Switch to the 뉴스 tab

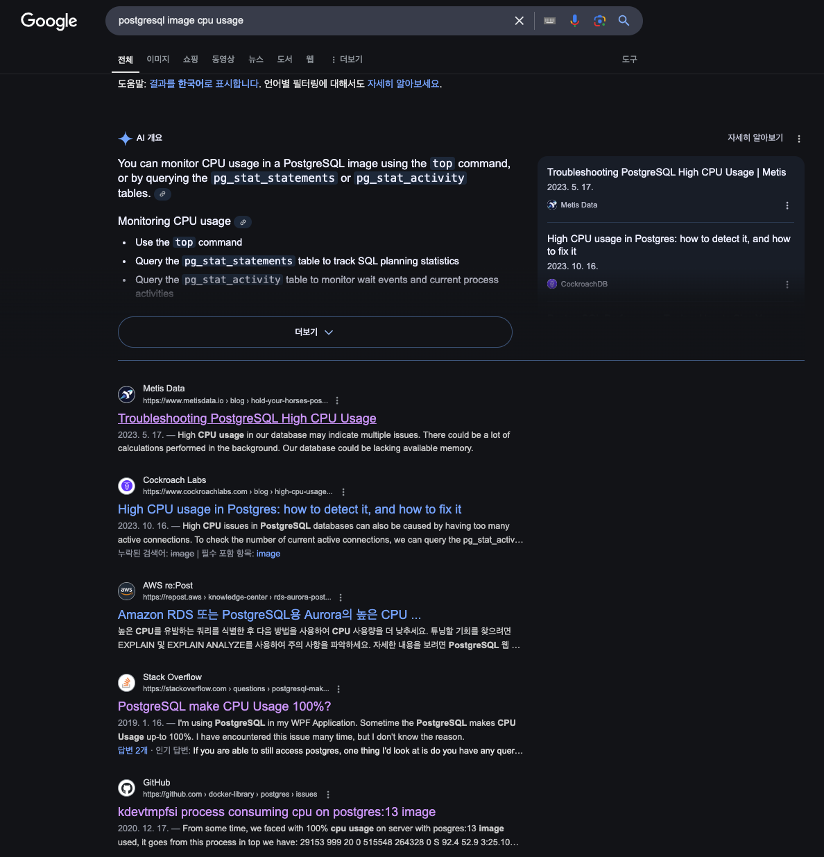pyautogui.click(x=256, y=60)
